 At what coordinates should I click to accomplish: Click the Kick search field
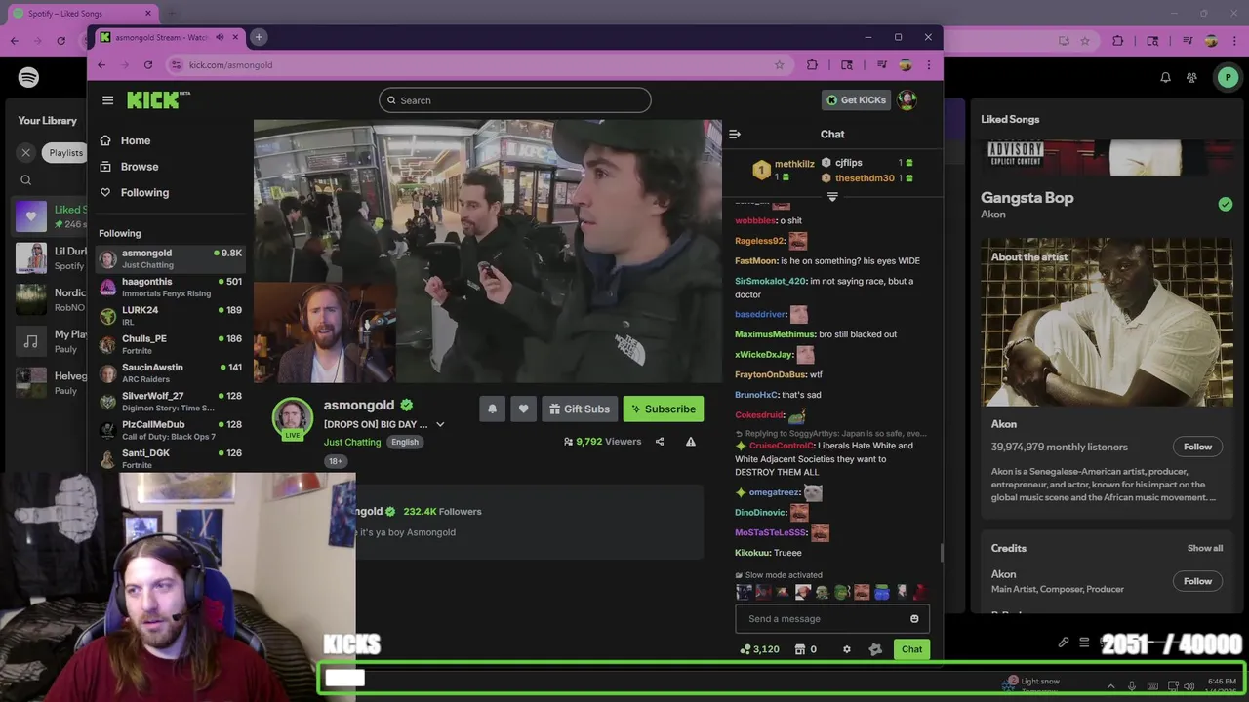[515, 99]
